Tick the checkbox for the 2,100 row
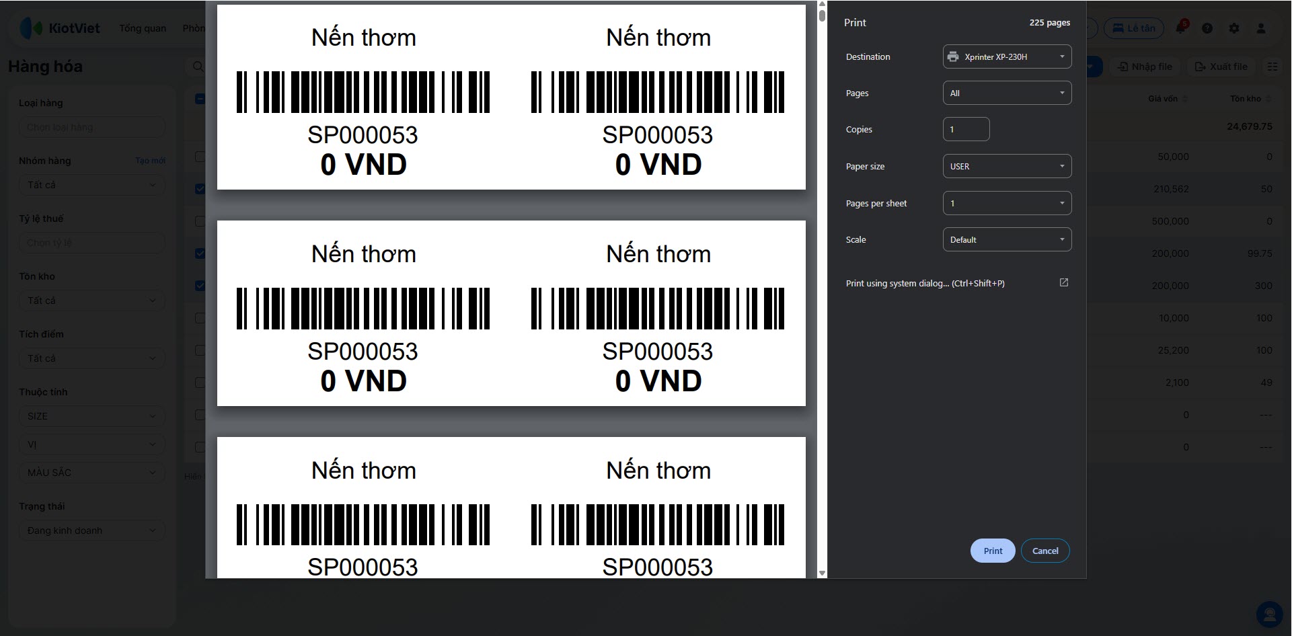1292x636 pixels. click(x=200, y=383)
